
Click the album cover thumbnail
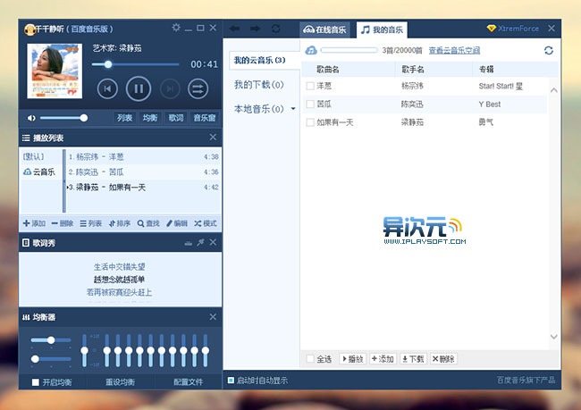(x=55, y=71)
